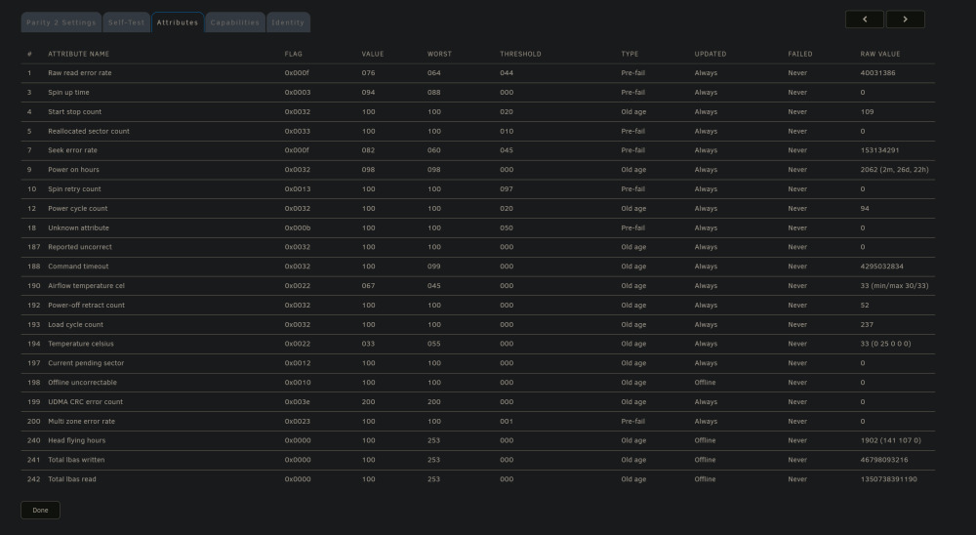Click flag value 0x000b
Viewport: 976px width, 535px height.
(298, 227)
